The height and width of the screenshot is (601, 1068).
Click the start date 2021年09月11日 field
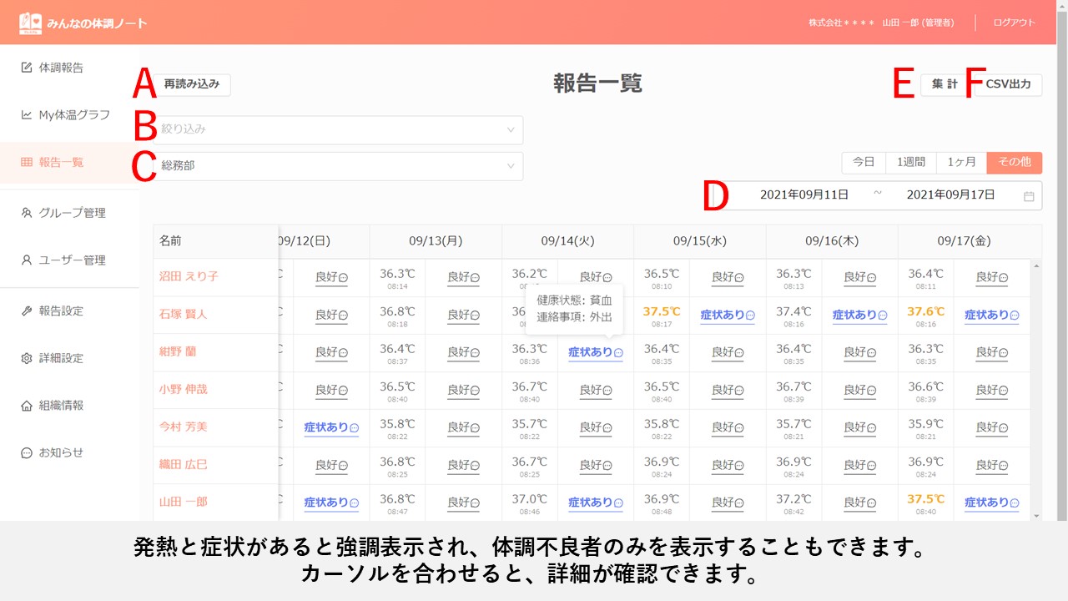(x=804, y=195)
